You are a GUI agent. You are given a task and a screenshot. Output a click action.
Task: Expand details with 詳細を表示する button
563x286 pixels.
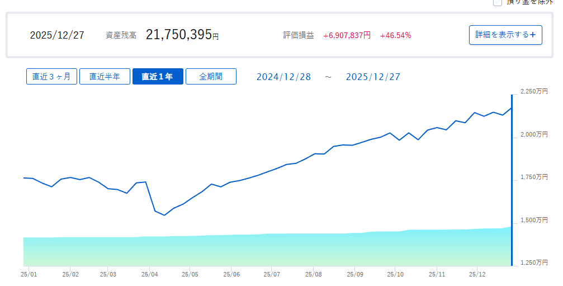505,35
